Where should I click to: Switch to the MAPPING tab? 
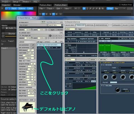coord(90,25)
